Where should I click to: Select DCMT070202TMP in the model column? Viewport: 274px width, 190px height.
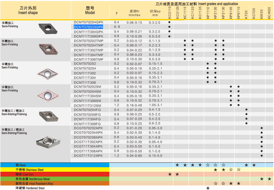click(x=89, y=41)
